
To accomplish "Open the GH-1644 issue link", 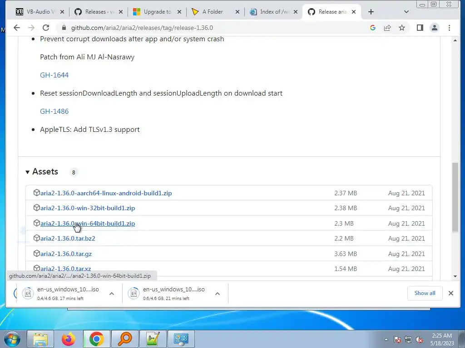I will pos(54,75).
